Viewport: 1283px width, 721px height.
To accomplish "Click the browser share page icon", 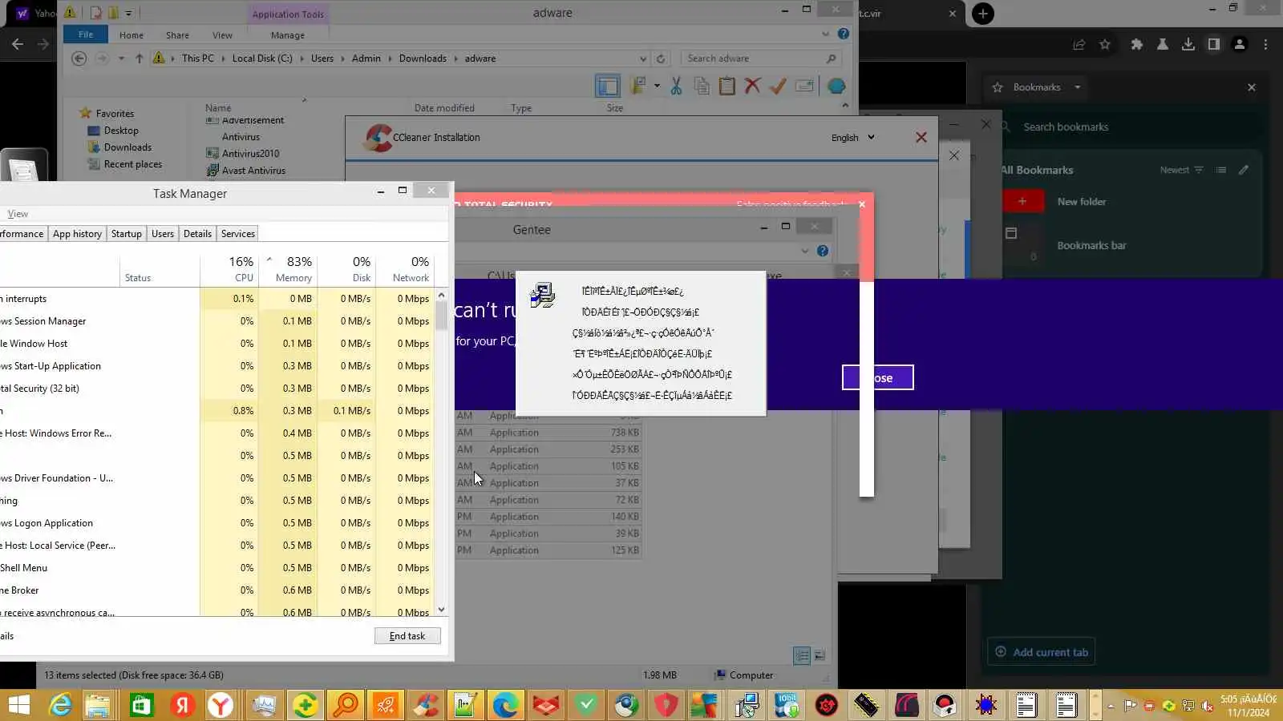I will click(x=1079, y=45).
